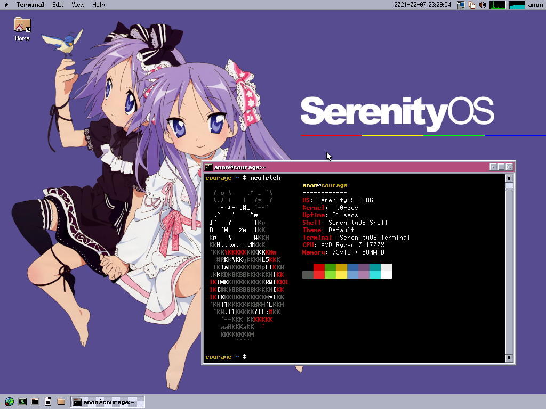This screenshot has height=409, width=546.
Task: Click the 'Memory: 73MiB / 504MiB' line
Action: (x=343, y=252)
